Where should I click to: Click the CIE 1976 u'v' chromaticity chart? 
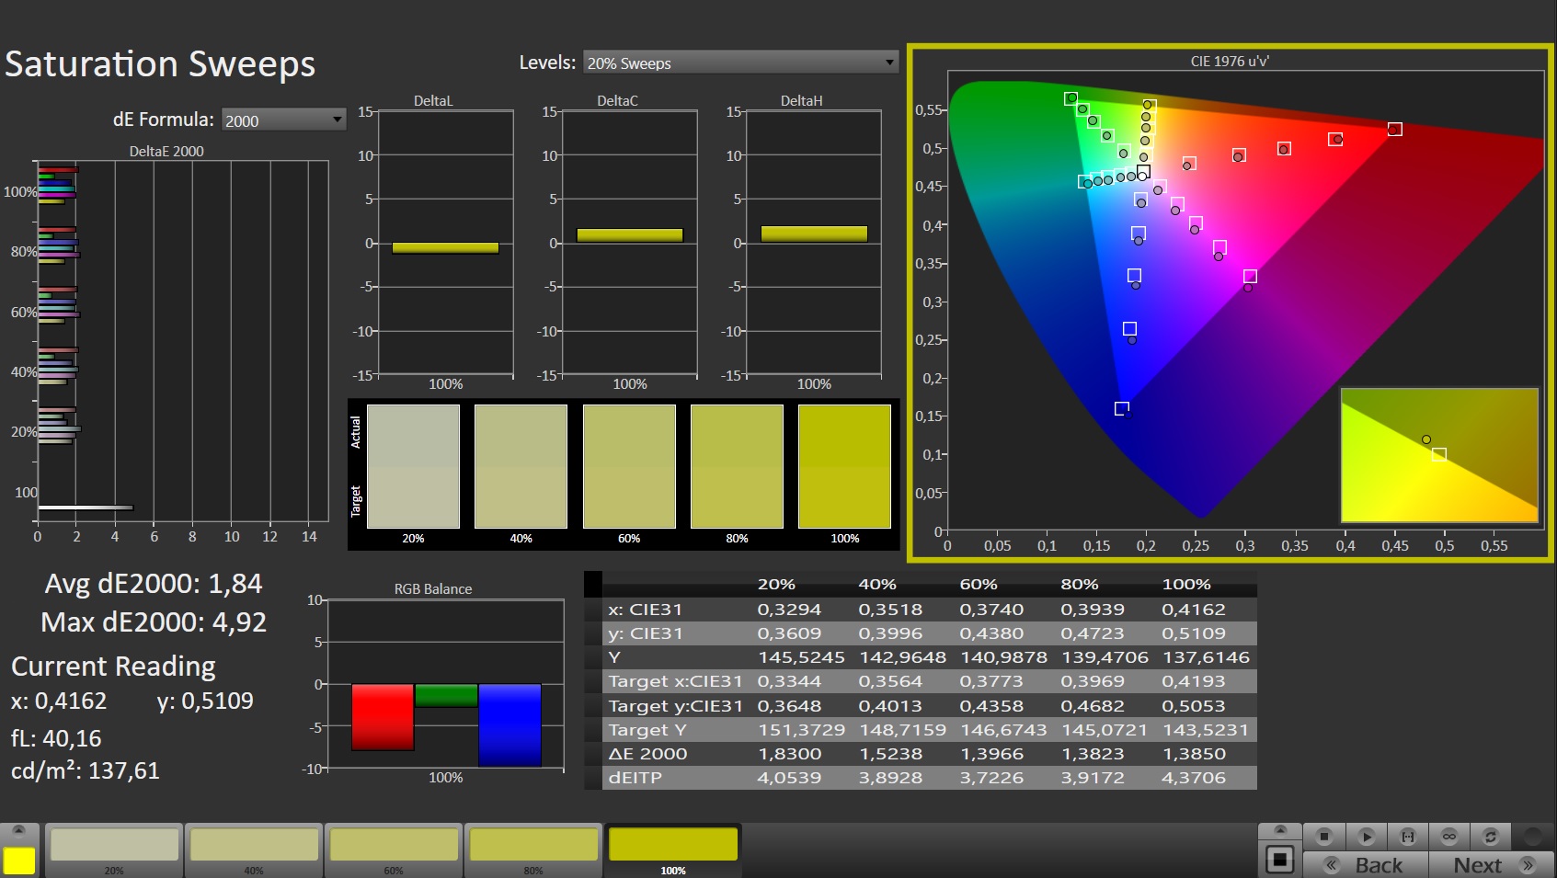point(1230,302)
